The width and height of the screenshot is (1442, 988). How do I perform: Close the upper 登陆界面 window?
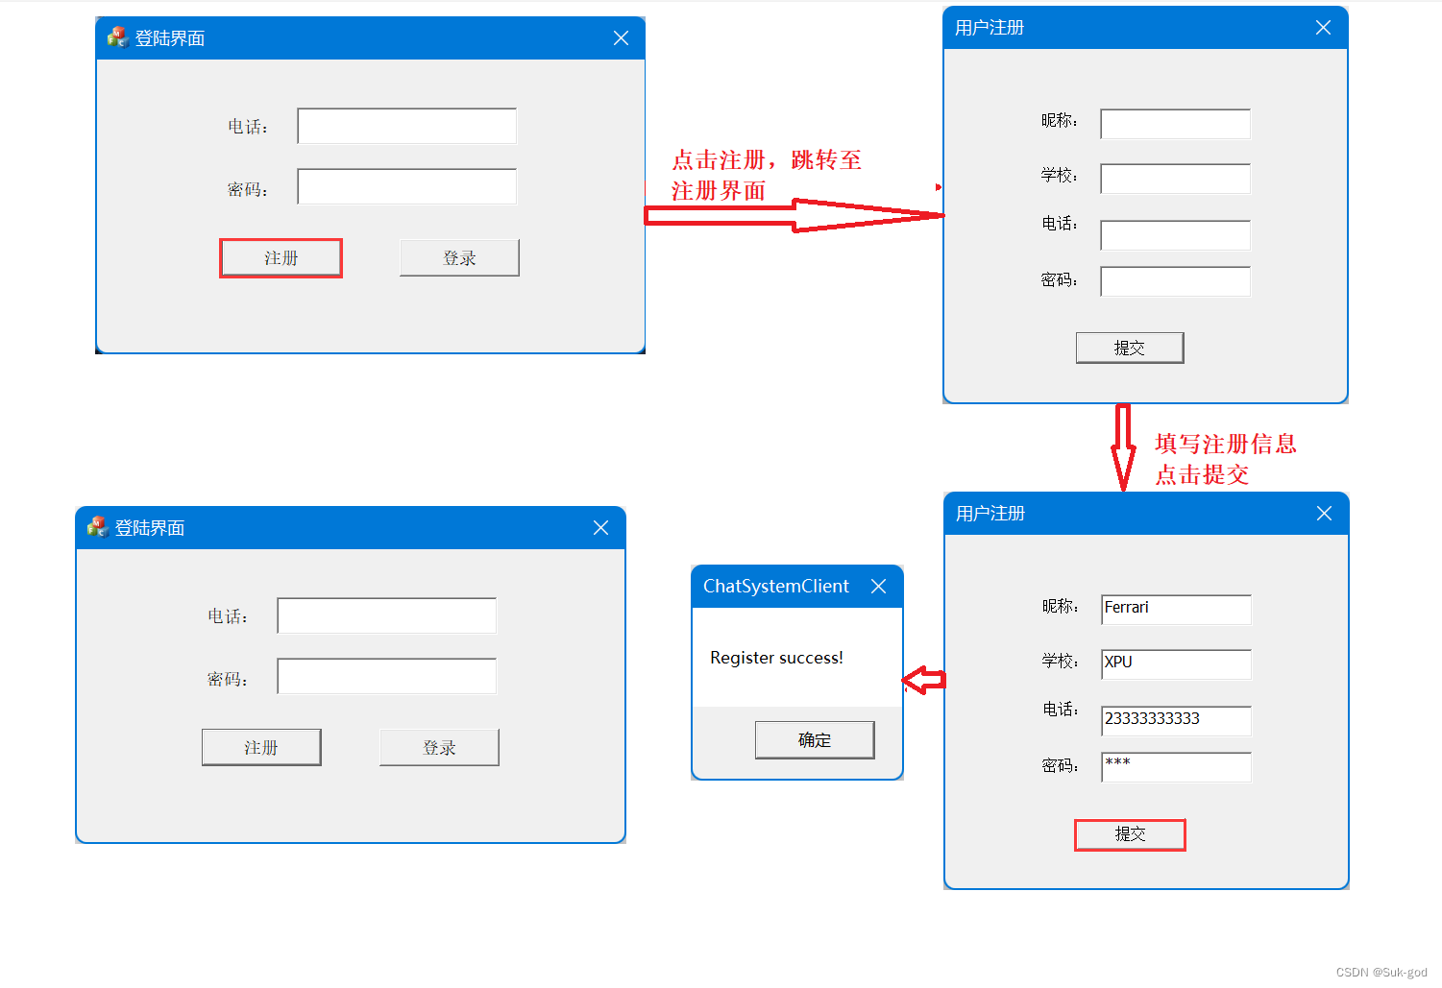[621, 37]
